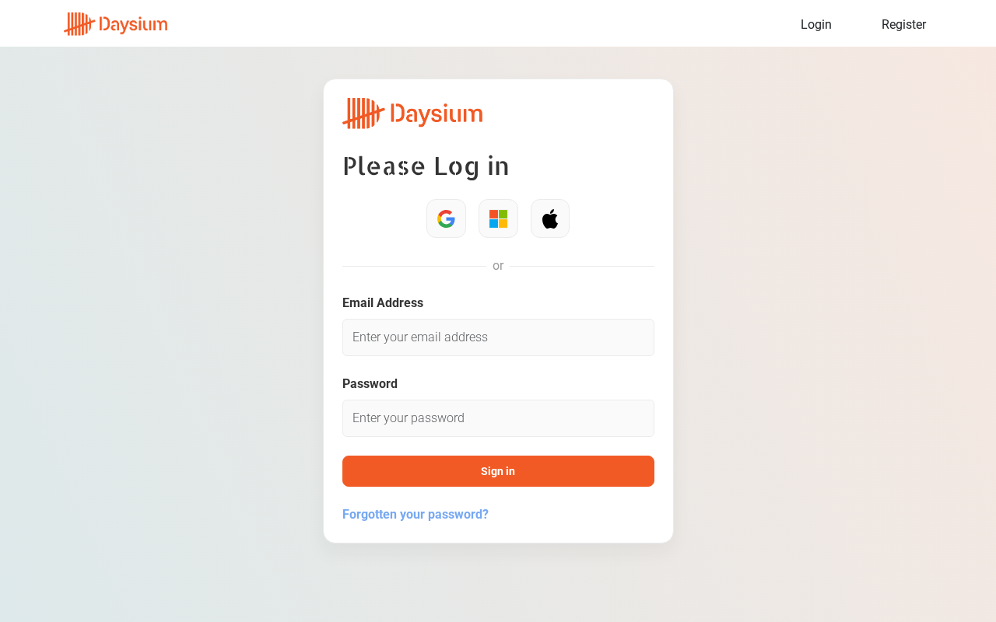Click the Email Address field label

tap(383, 302)
